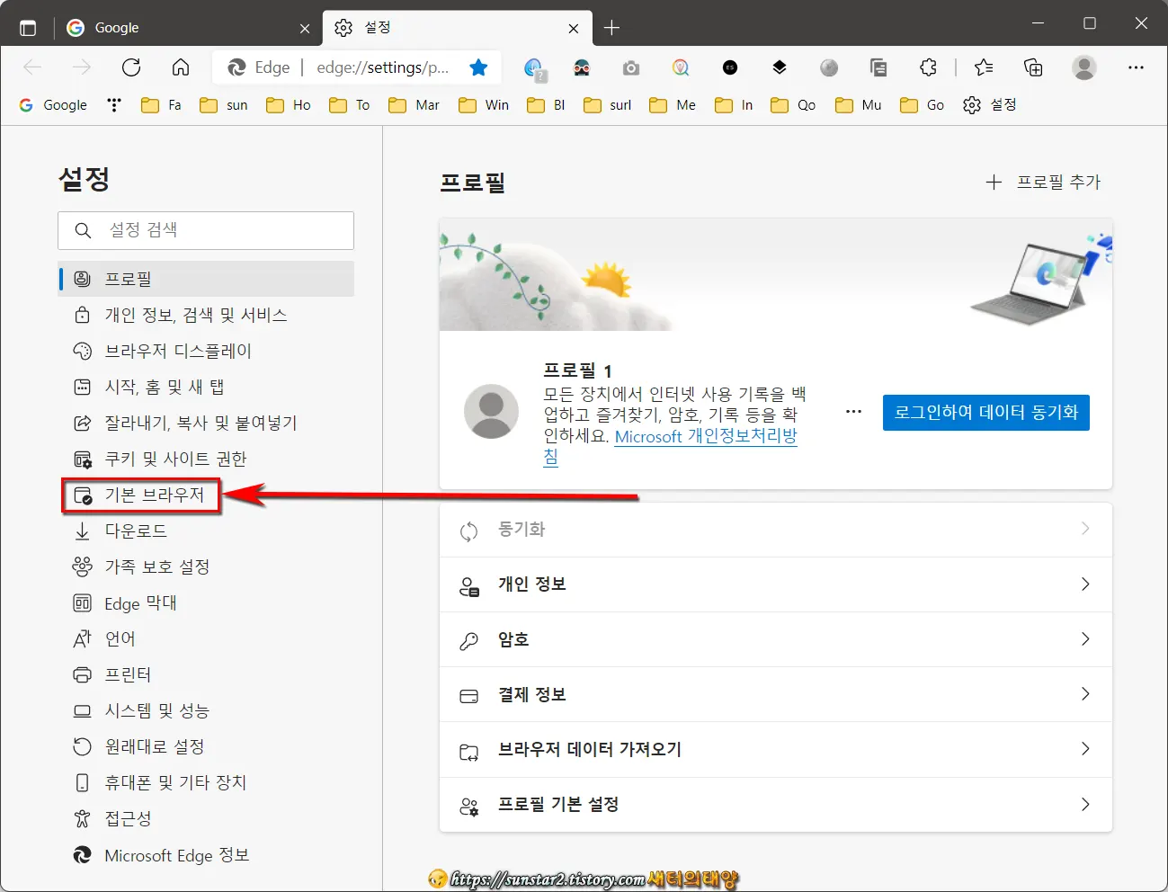Click the camera extension icon
The width and height of the screenshot is (1168, 892).
coord(630,67)
